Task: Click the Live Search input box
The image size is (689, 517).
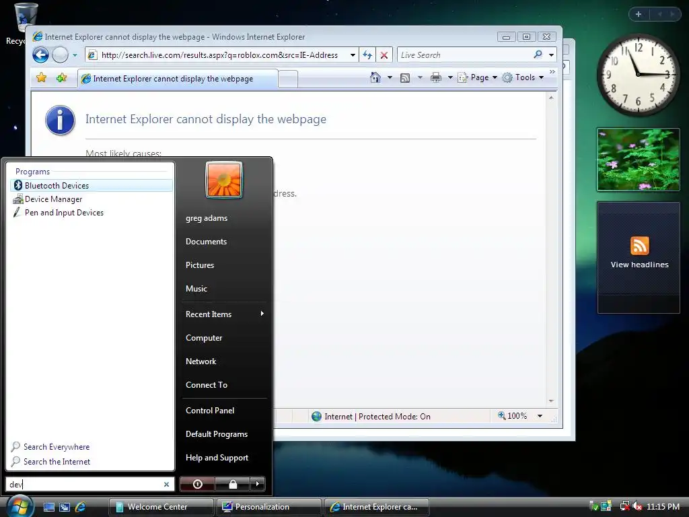Action: 464,55
